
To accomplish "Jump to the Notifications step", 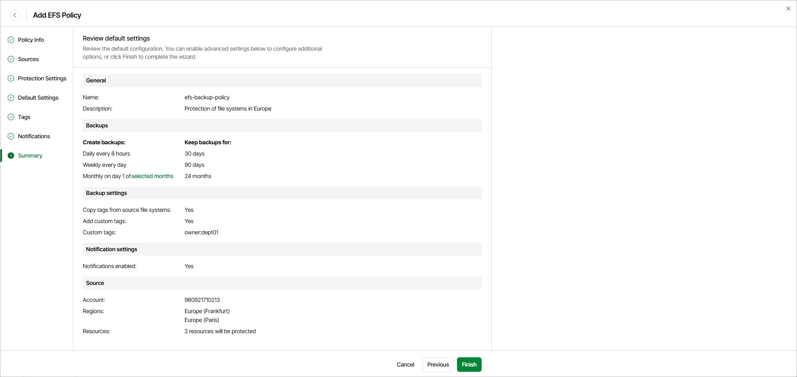I will (34, 136).
